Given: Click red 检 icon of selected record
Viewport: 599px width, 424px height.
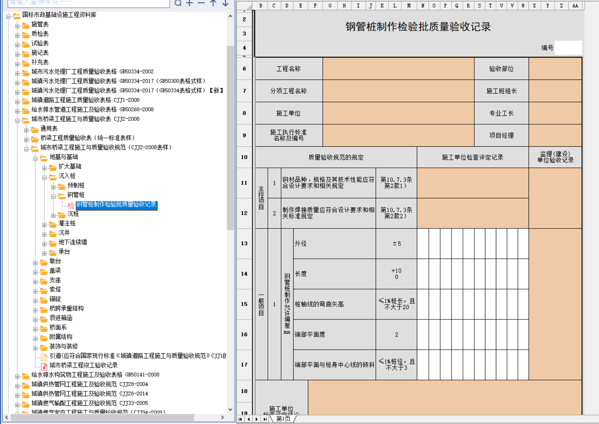Looking at the screenshot, I should (x=71, y=205).
